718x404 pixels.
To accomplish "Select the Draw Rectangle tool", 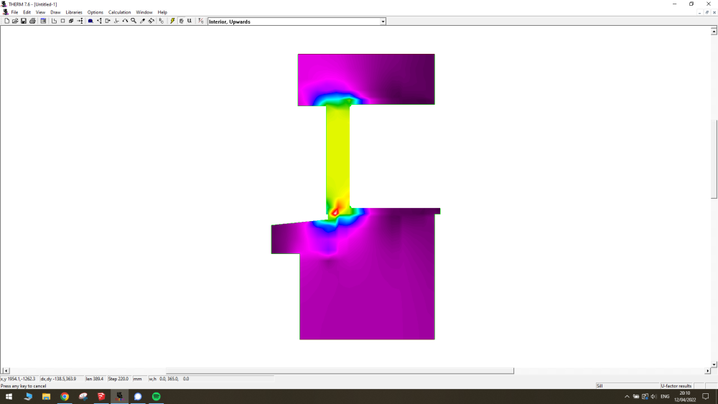I will [62, 21].
